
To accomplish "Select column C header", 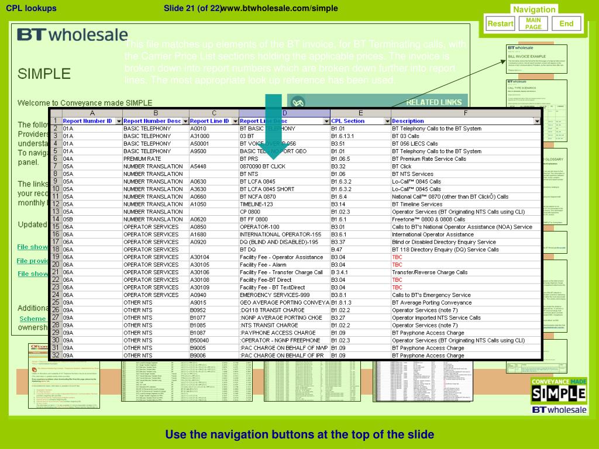I will click(x=214, y=113).
